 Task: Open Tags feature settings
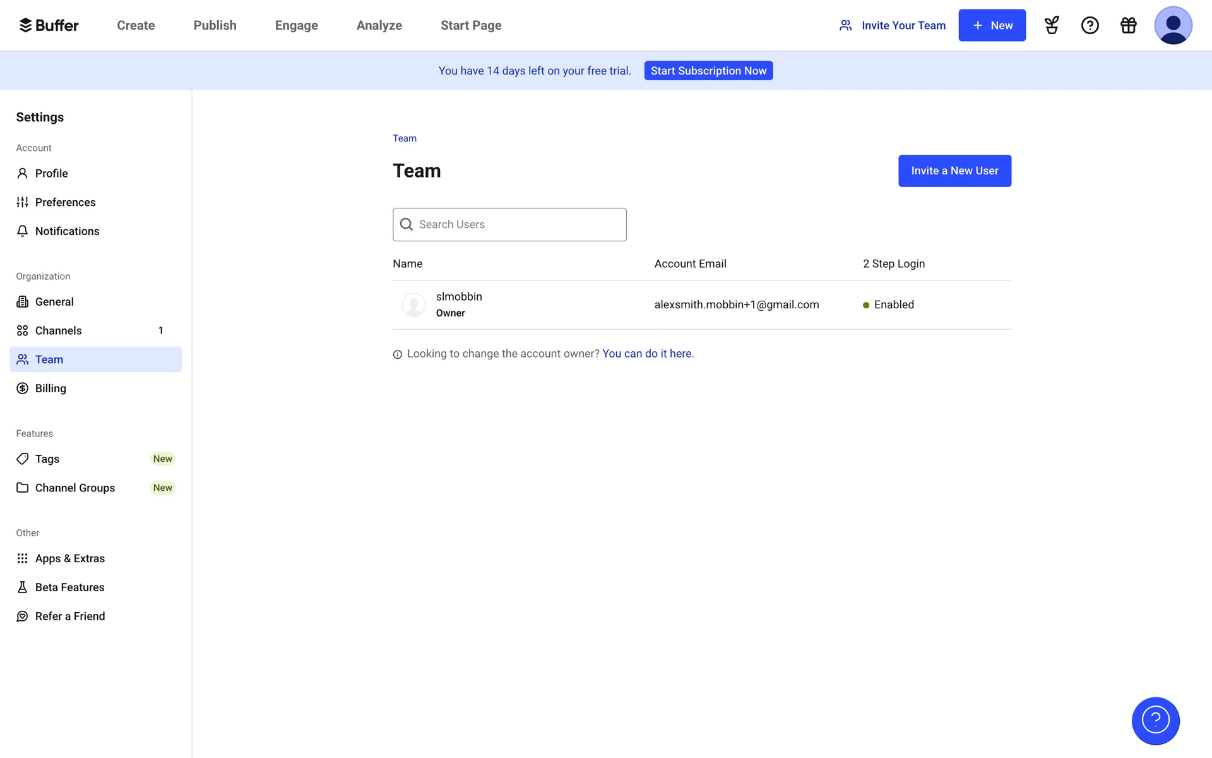tap(47, 459)
